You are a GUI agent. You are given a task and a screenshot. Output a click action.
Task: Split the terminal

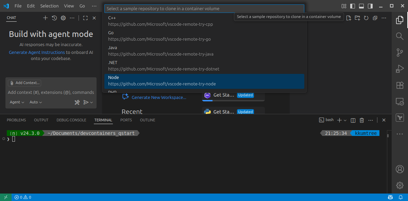pyautogui.click(x=353, y=120)
